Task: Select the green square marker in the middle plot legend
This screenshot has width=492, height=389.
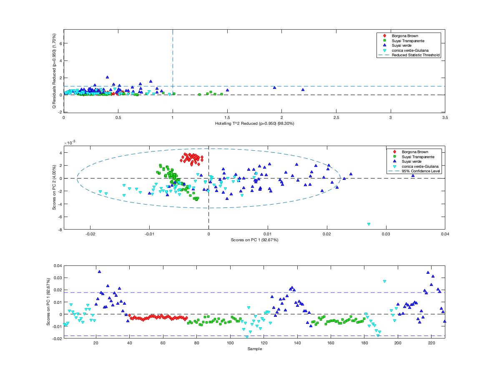Action: click(394, 157)
